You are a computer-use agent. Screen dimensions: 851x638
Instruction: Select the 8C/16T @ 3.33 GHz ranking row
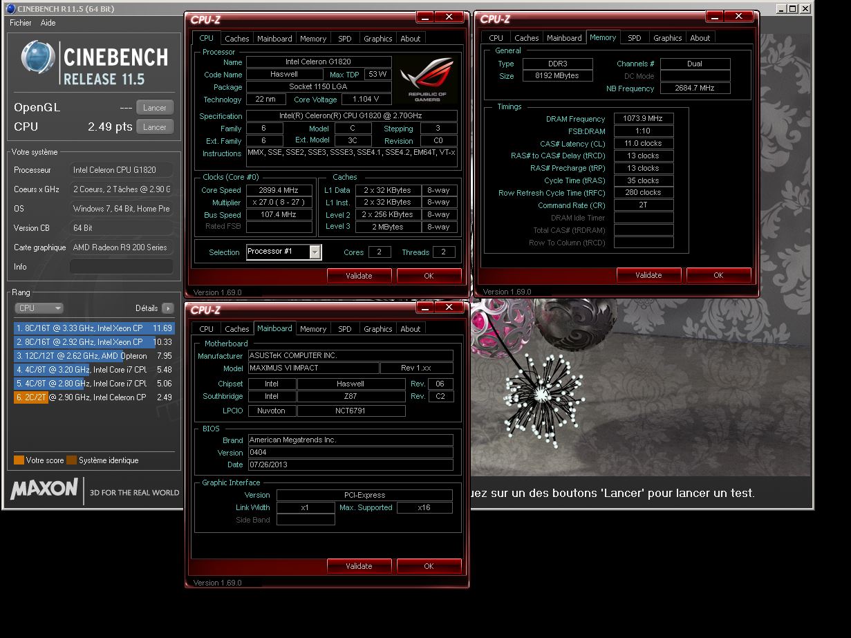pyautogui.click(x=94, y=328)
